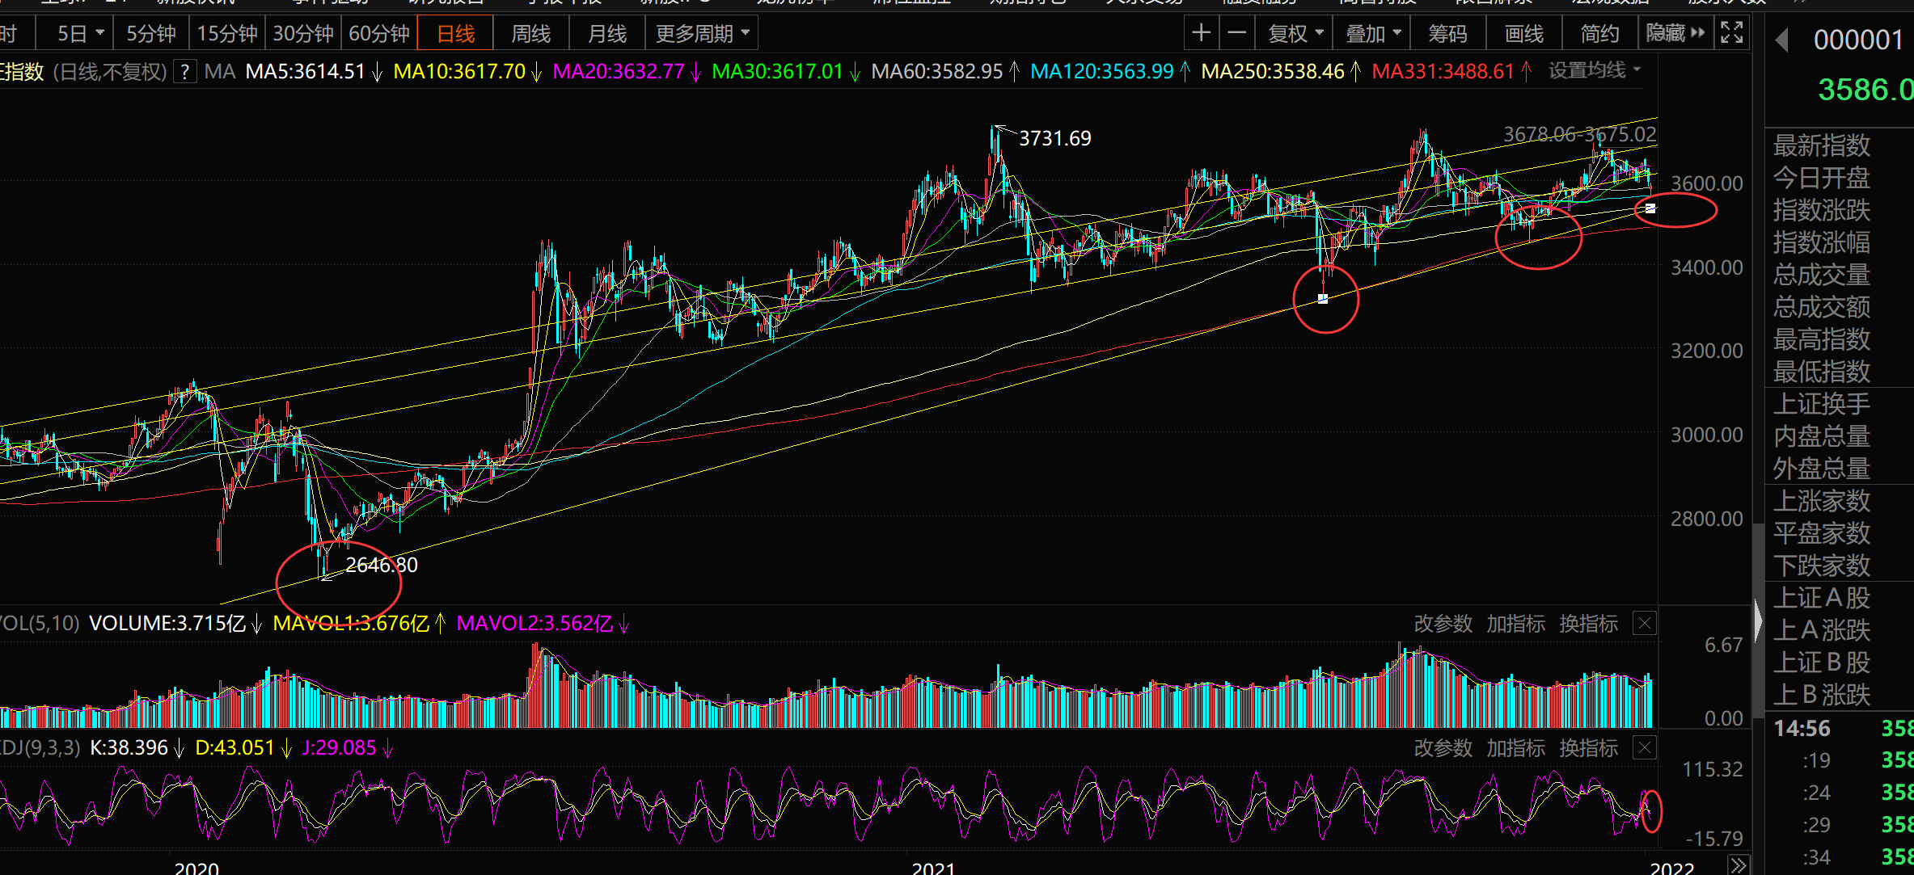This screenshot has width=1914, height=875.
Task: Click the fullscreen expand icon
Action: (1731, 33)
